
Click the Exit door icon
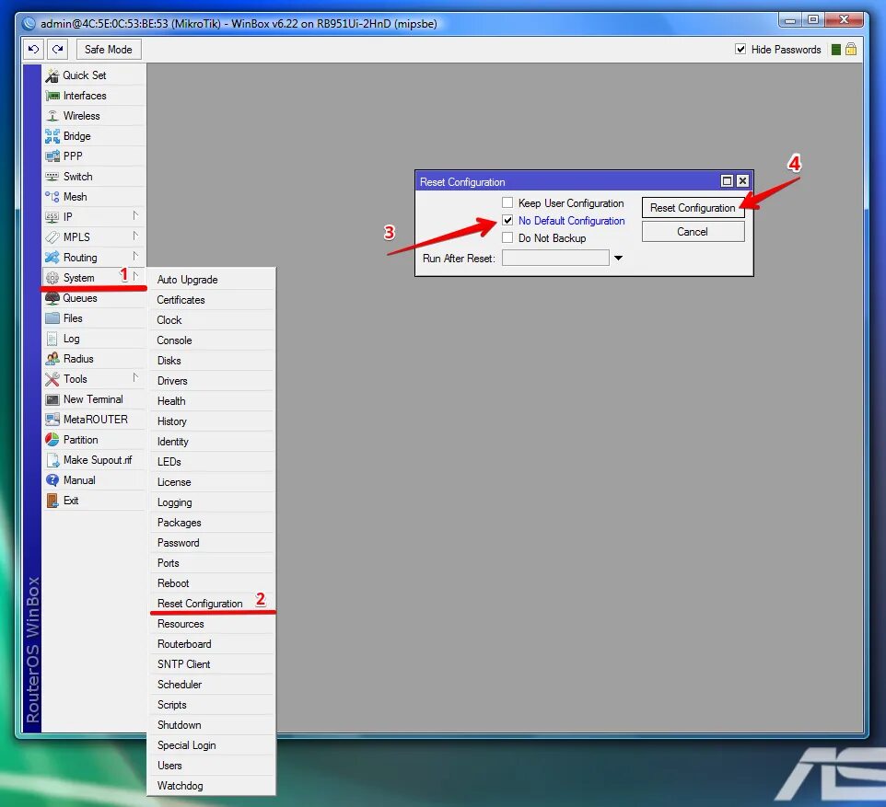(x=52, y=501)
